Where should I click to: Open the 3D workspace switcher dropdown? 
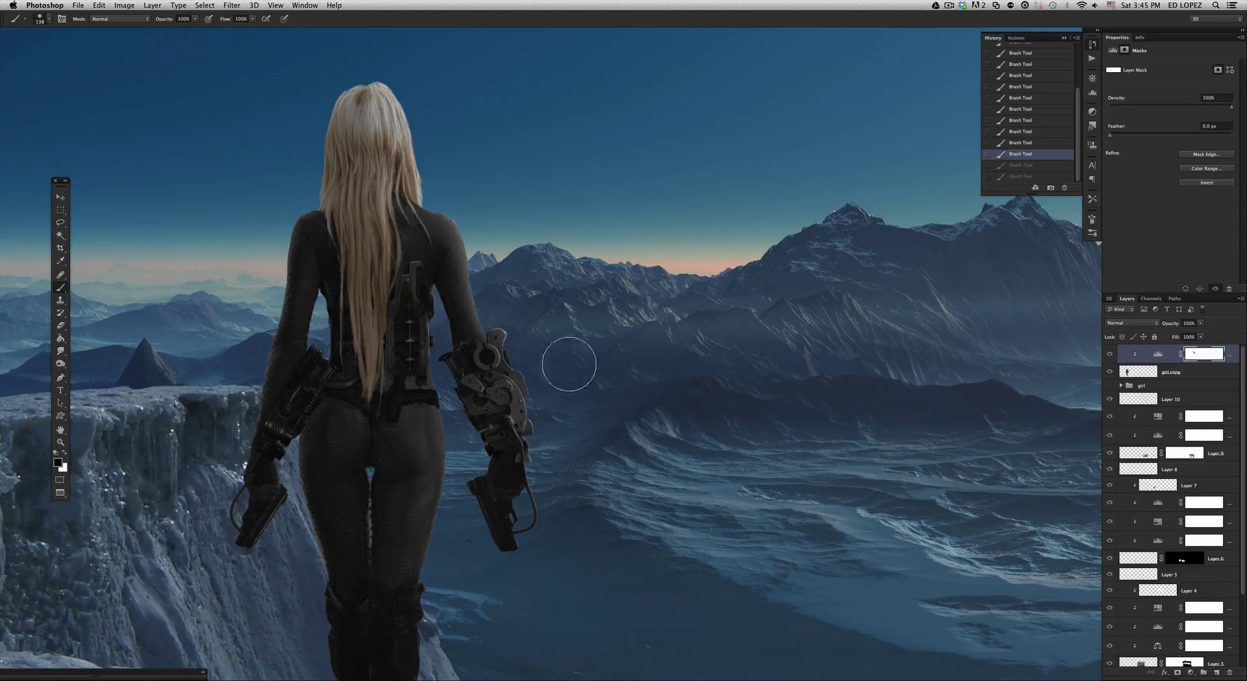[x=1216, y=19]
